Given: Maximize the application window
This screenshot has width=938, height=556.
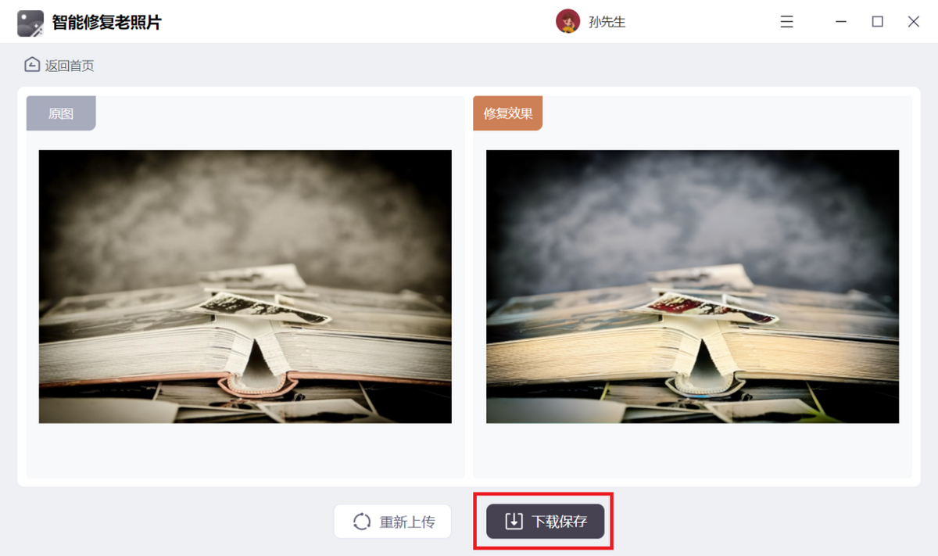Looking at the screenshot, I should [877, 22].
